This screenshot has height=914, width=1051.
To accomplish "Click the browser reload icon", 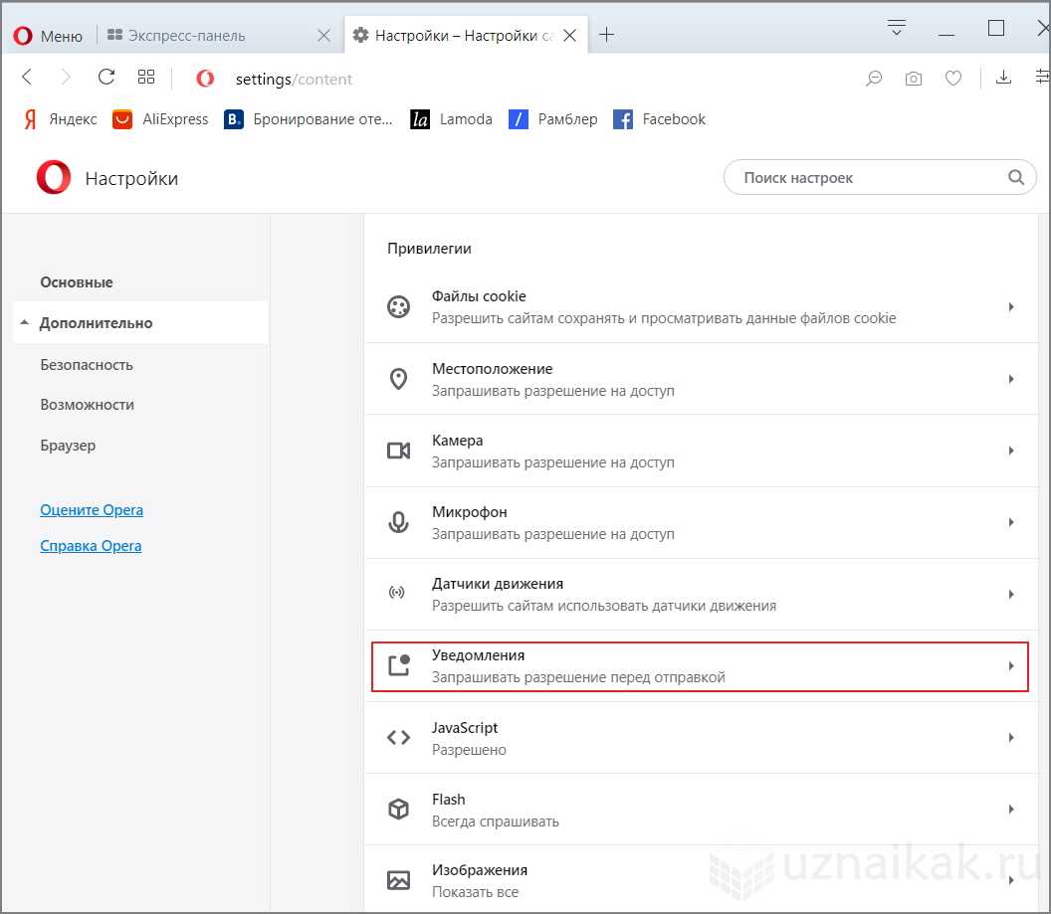I will [106, 78].
